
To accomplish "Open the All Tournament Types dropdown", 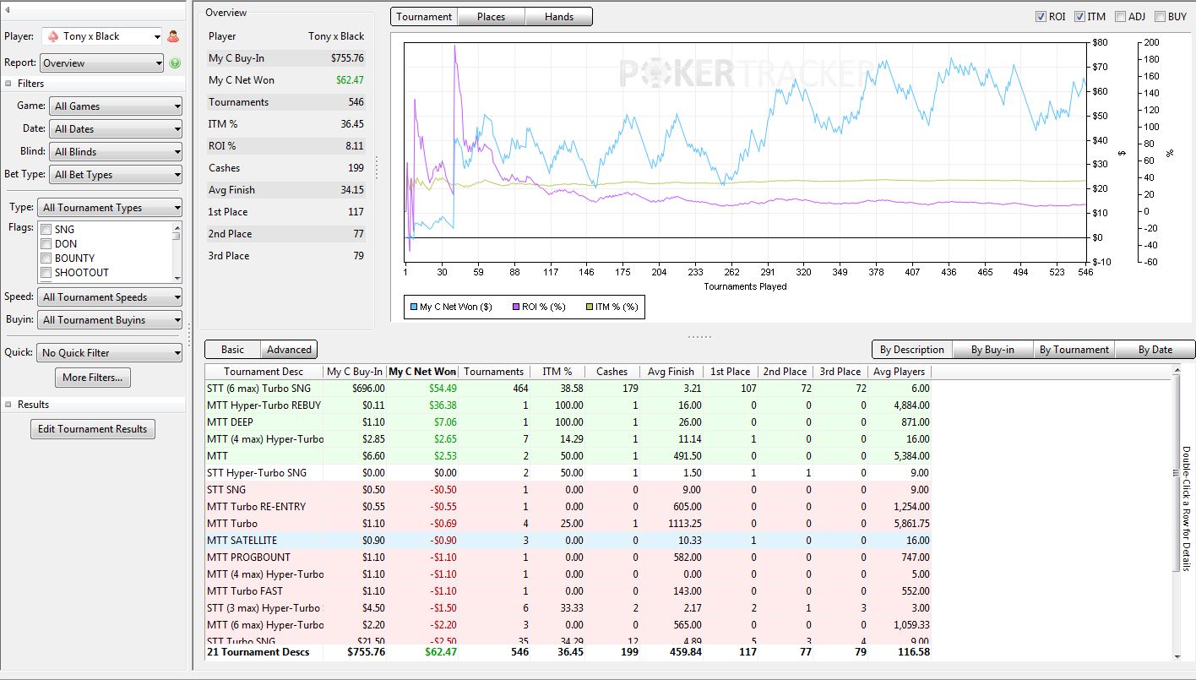I will 110,208.
